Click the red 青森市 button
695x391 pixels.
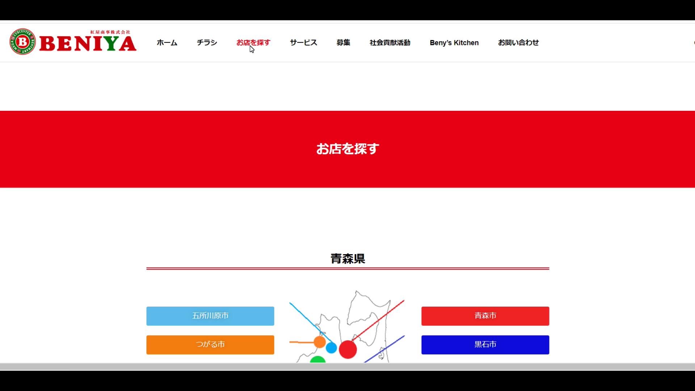point(485,316)
